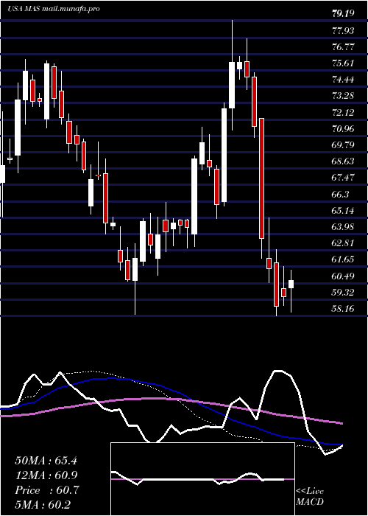Select the 75.61 price axis label
This screenshot has height=516, width=368.
343,63
